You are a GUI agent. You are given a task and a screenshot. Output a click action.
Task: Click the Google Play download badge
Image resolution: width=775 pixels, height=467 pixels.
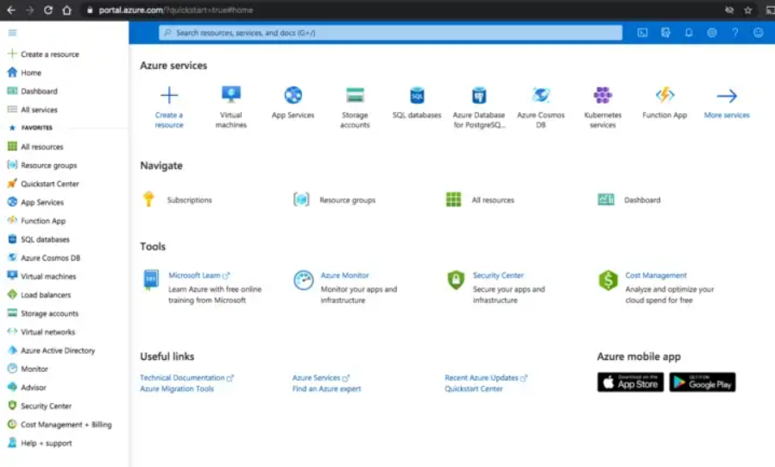tap(703, 382)
